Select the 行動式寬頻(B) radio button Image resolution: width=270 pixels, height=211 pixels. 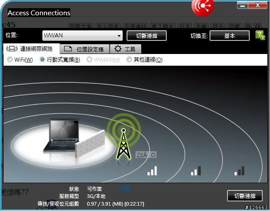click(42, 59)
